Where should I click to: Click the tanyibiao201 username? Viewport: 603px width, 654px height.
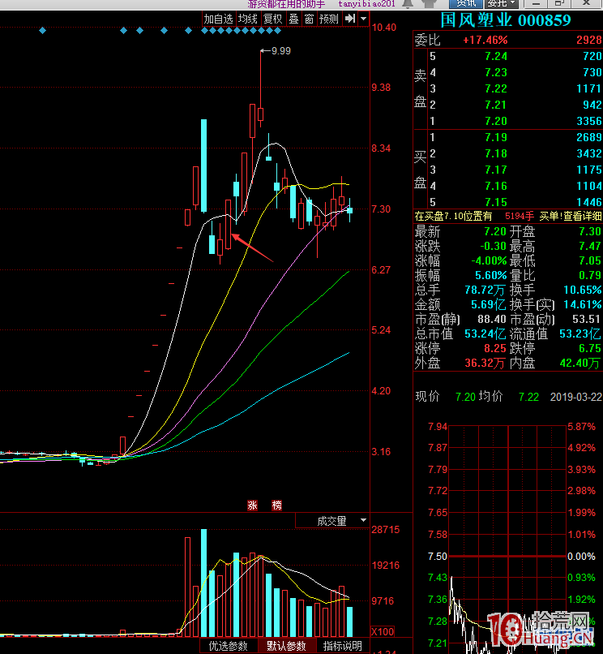(366, 4)
